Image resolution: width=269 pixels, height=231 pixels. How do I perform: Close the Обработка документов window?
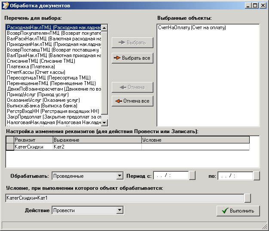tap(263, 6)
